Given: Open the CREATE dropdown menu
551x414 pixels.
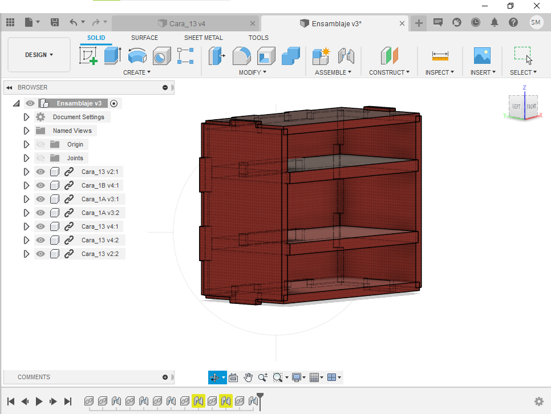Looking at the screenshot, I should [137, 72].
